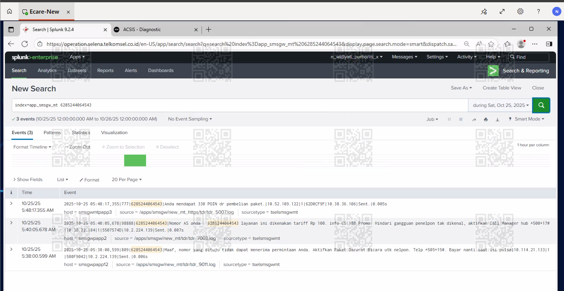Open the Messages dropdown
Screen dimensions: 564x291
(x=405, y=57)
